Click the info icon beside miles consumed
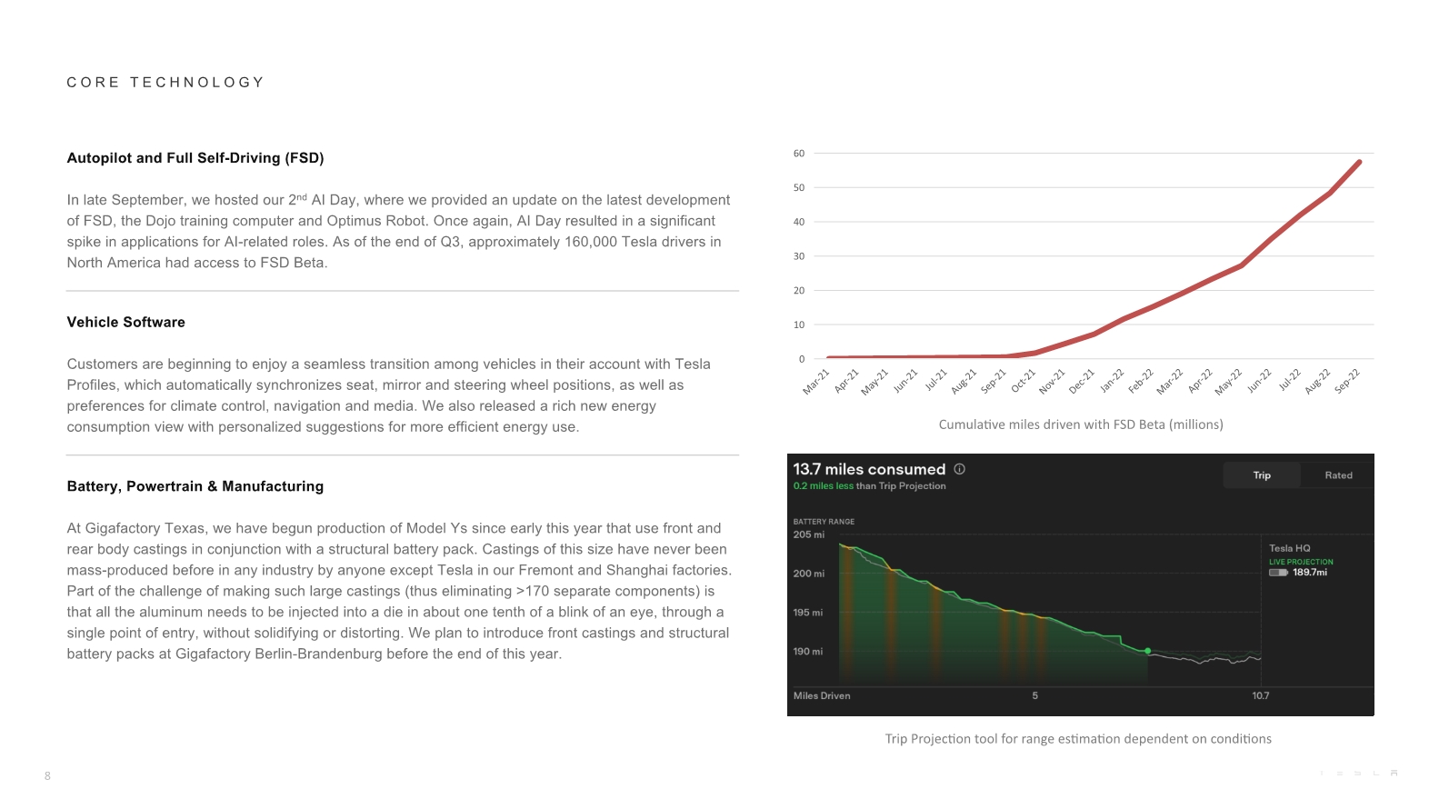This screenshot has height=809, width=1439. tap(959, 469)
